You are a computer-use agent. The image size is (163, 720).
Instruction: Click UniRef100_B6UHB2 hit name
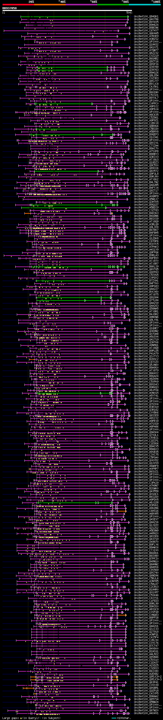[146, 59]
